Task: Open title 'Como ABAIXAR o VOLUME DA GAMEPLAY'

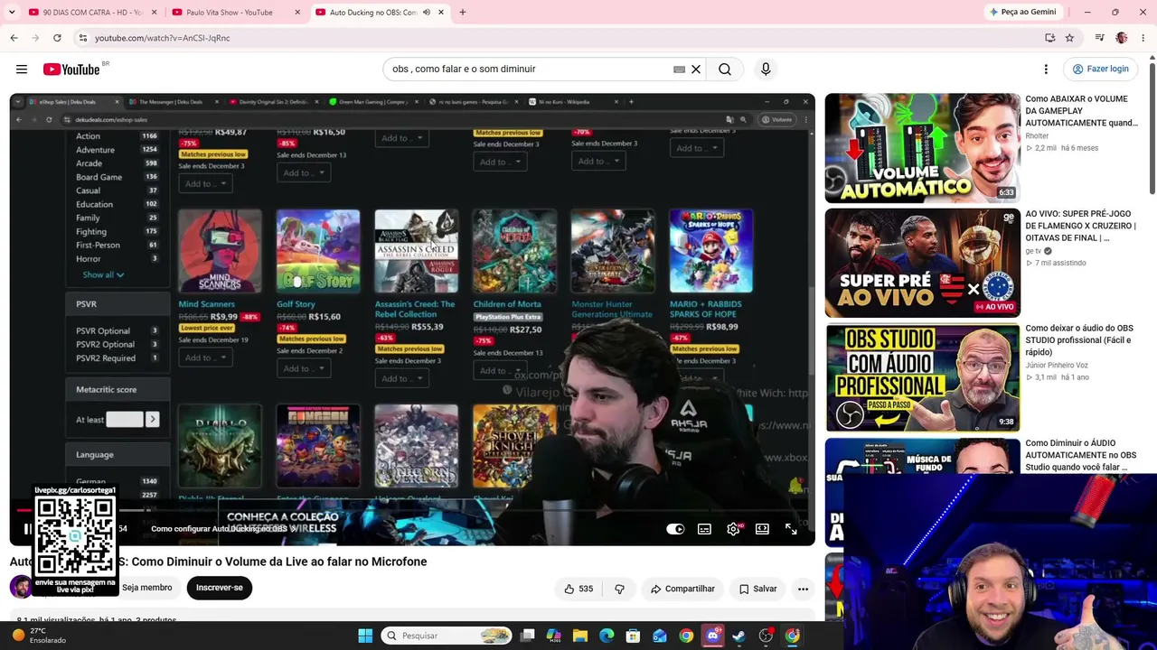Action: coord(1081,111)
